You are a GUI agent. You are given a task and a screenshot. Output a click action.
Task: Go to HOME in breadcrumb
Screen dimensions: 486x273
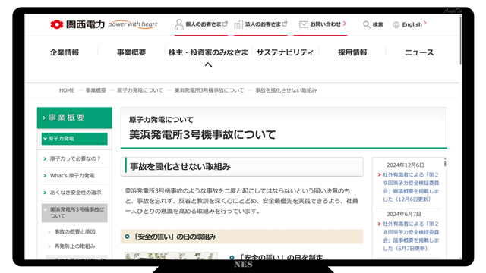[x=67, y=90]
